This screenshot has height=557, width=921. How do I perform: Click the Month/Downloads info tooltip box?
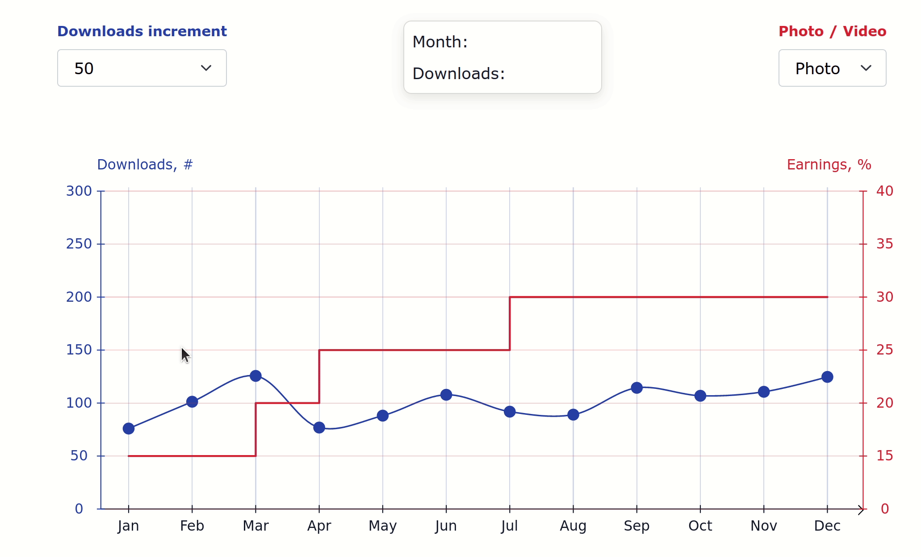click(502, 57)
